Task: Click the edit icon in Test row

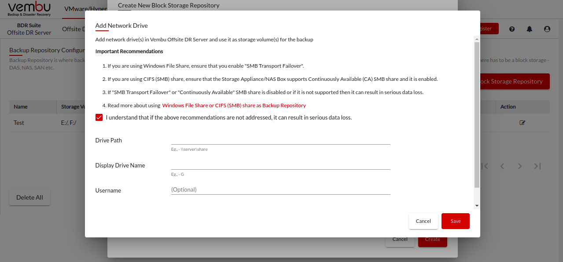Action: click(523, 123)
